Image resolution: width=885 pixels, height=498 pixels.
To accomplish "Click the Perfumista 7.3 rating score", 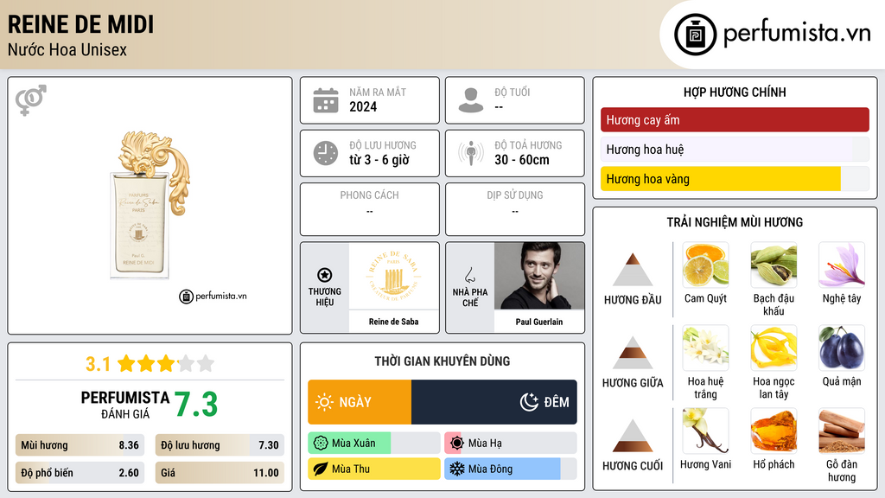I will pyautogui.click(x=196, y=405).
